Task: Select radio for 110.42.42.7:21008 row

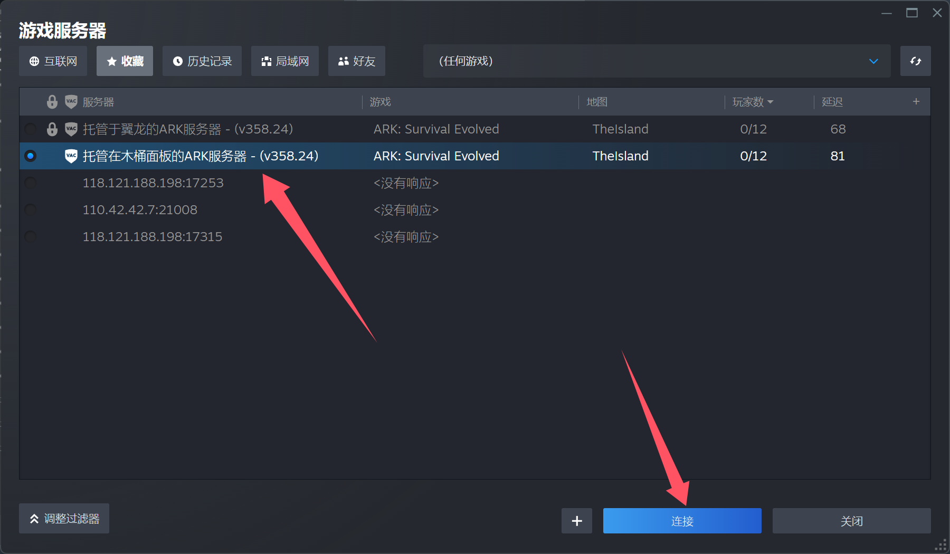Action: pos(31,209)
